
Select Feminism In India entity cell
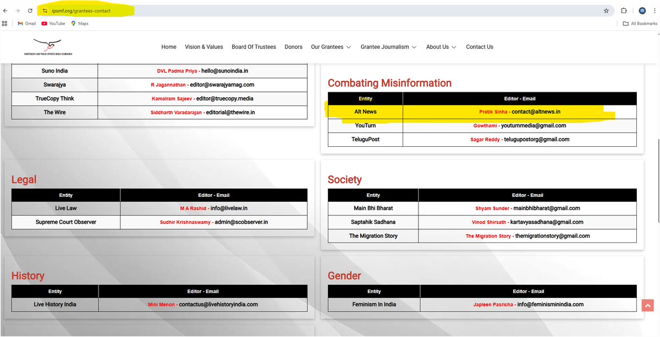(x=373, y=304)
